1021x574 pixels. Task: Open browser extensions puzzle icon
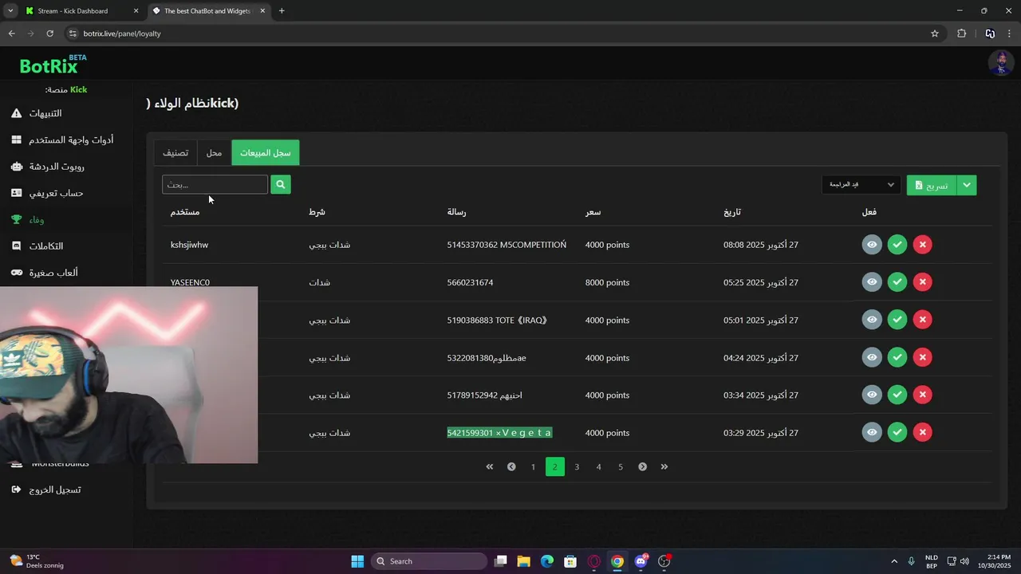click(961, 33)
